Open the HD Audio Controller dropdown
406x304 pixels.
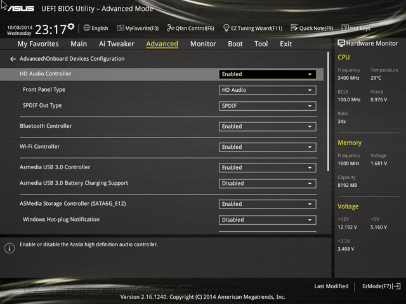[267, 74]
